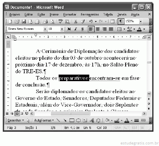The width and height of the screenshot is (159, 146).
Task: Open the Ferramentas menu
Action: (x=90, y=14)
